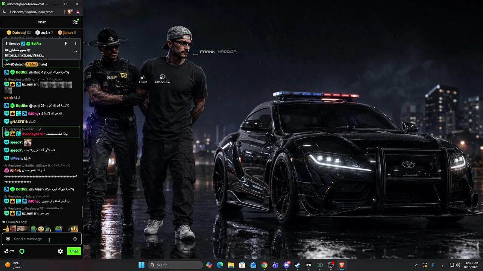Switch to Brave browser in the taskbar
Image resolution: width=483 pixels, height=271 pixels.
342,265
